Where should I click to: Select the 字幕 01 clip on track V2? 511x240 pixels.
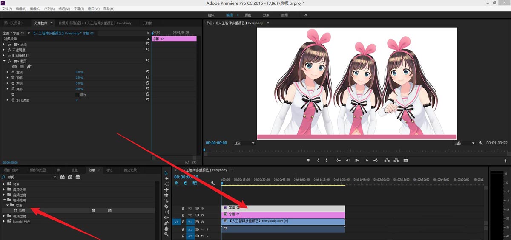point(283,215)
